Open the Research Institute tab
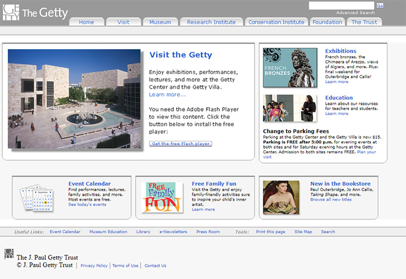 [211, 22]
